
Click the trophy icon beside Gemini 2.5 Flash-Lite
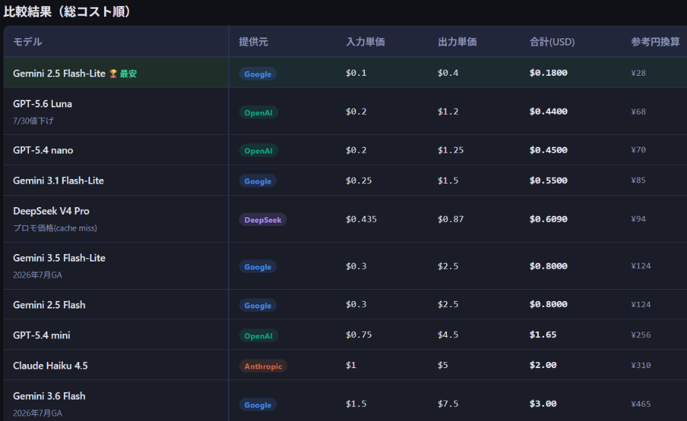tap(113, 74)
